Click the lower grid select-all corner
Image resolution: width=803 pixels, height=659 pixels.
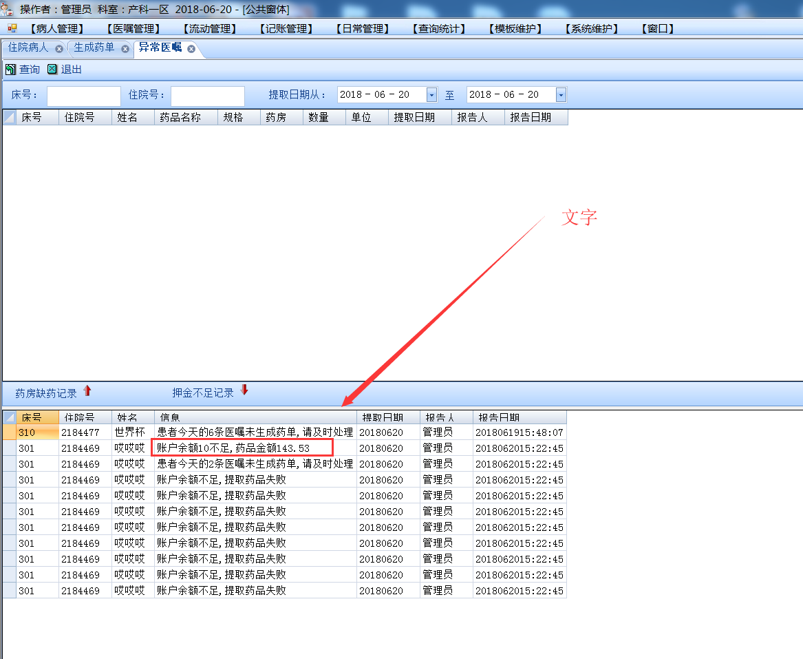(9, 417)
